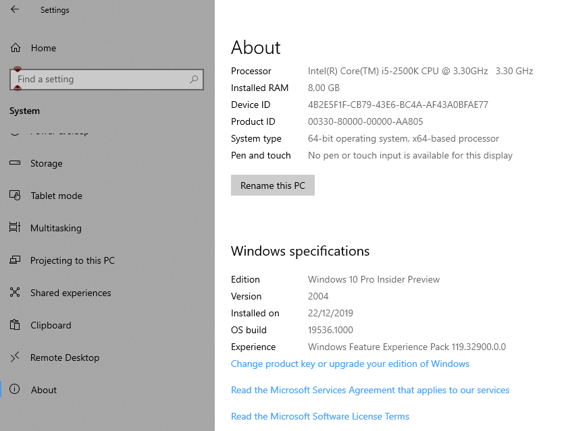Click the Installed RAM value 8,00 GB
Screen dimensions: 566x431
pyautogui.click(x=324, y=88)
